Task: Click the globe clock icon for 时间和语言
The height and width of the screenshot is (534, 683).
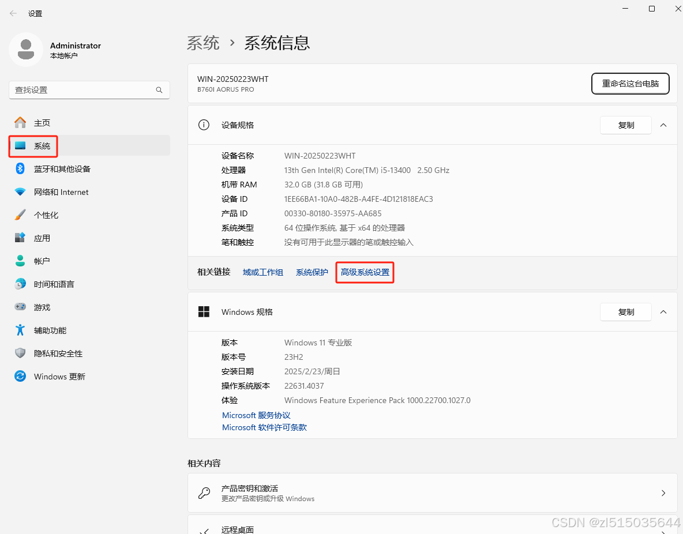Action: tap(20, 284)
